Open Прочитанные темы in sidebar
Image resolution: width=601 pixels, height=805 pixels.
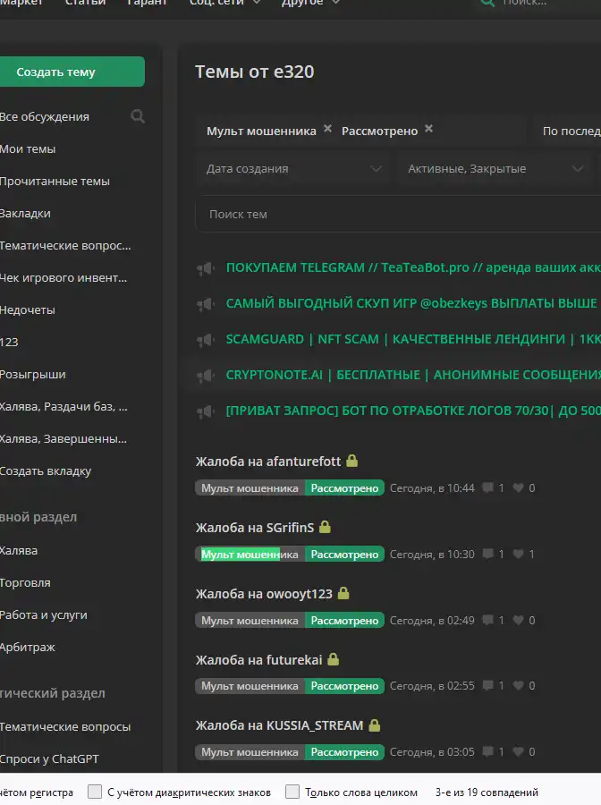[55, 182]
